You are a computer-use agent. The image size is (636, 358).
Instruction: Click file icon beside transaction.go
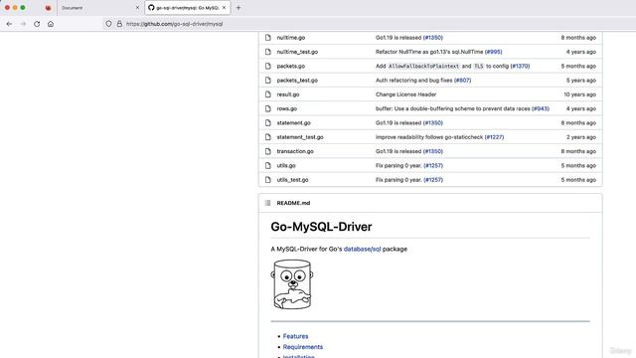267,151
